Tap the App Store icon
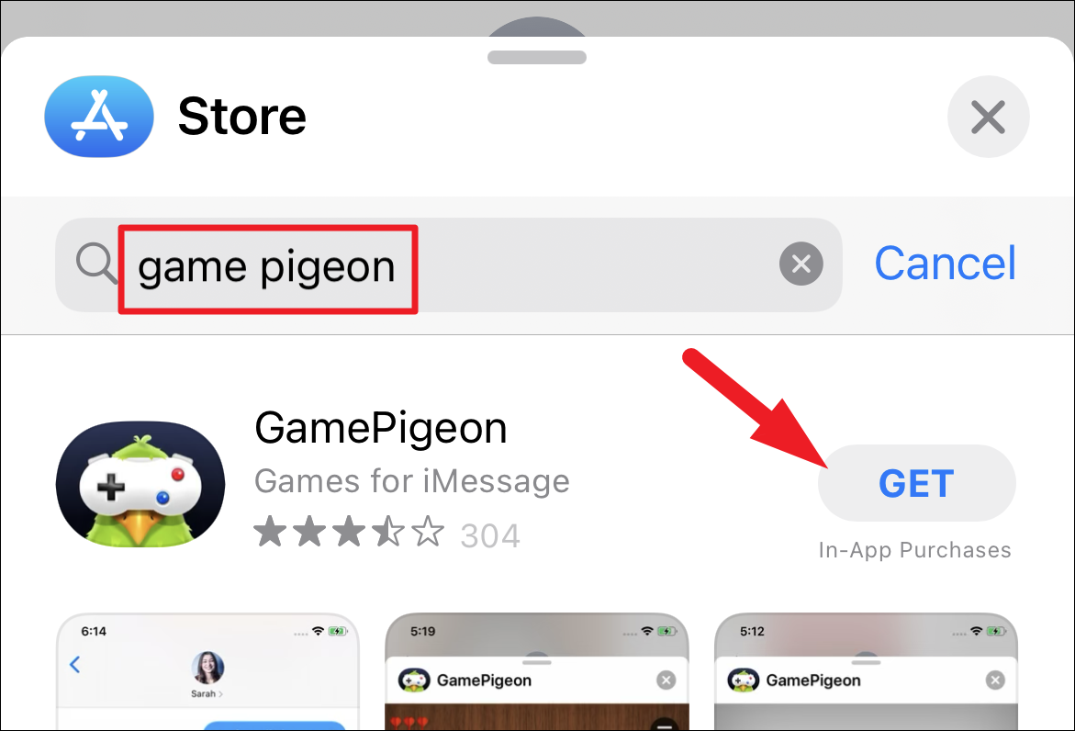 click(x=99, y=116)
